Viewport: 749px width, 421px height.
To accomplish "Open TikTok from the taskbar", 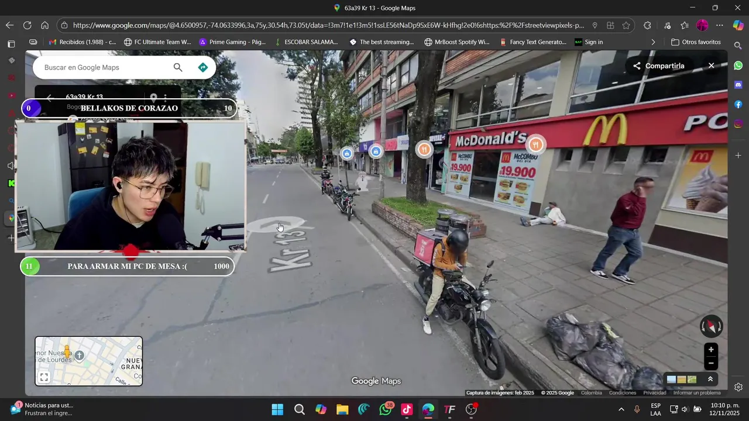I will pos(407,409).
